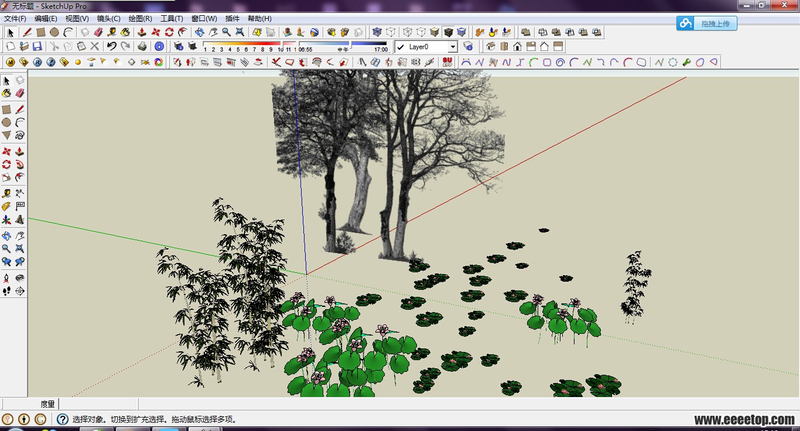Activate the Pan hand tool in top toolbar

[213, 32]
